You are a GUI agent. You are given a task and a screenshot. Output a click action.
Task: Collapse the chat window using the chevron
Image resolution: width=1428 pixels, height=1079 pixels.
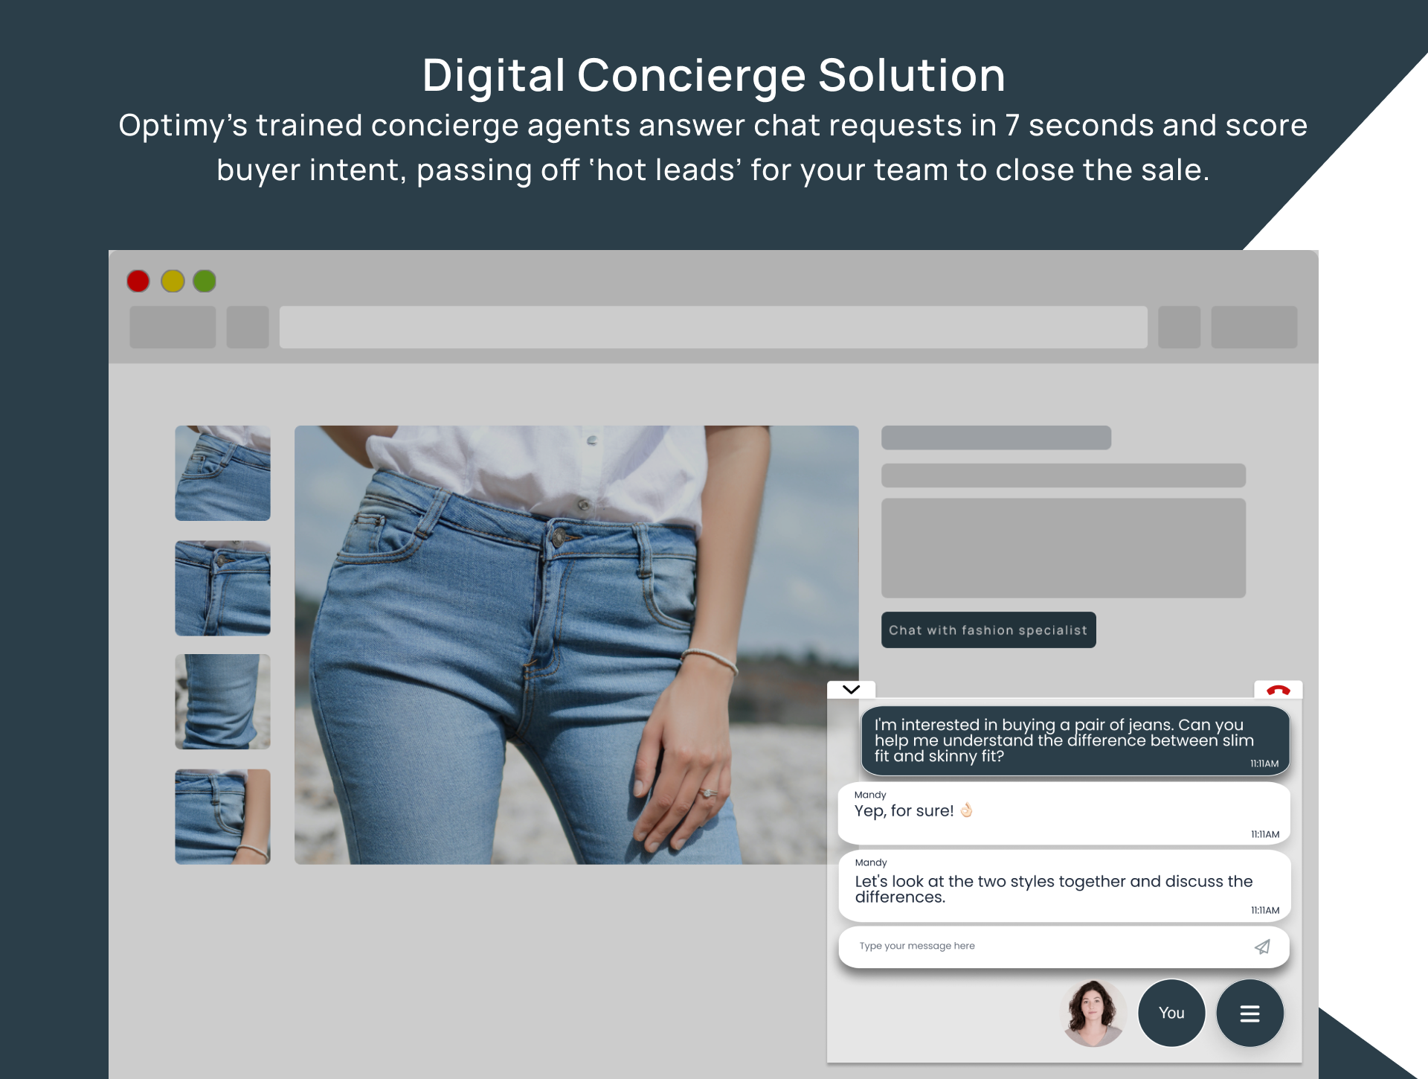(x=850, y=690)
